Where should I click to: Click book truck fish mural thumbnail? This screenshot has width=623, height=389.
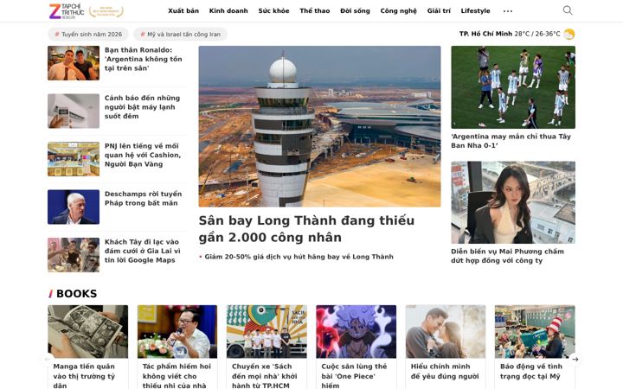point(267,331)
